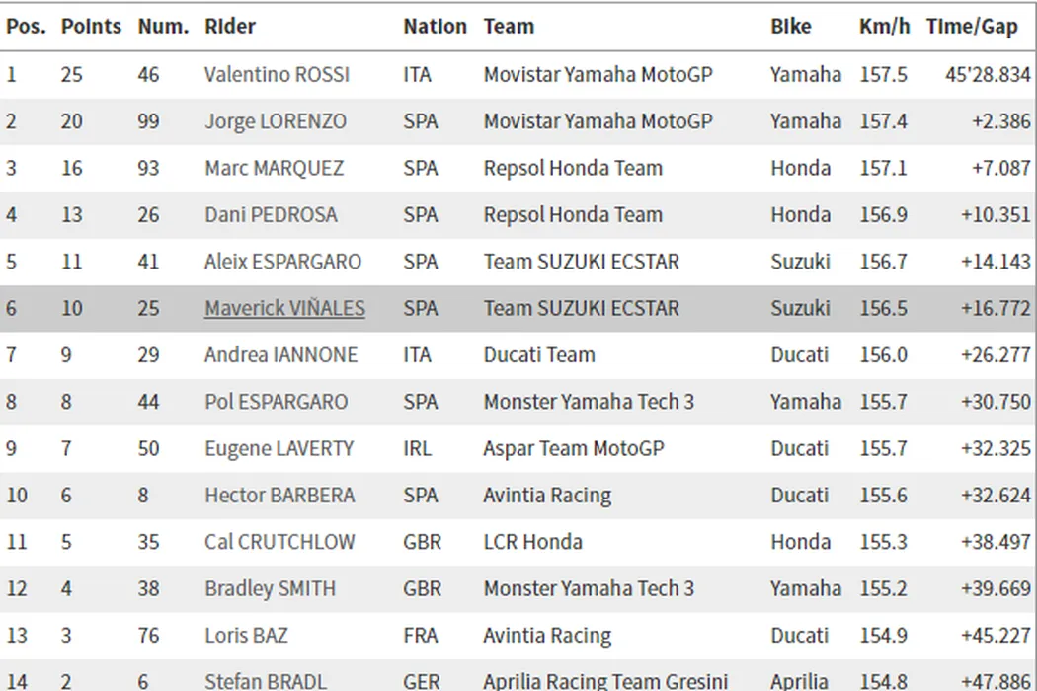Click the Time/Gap column header
This screenshot has width=1037, height=691.
(972, 27)
